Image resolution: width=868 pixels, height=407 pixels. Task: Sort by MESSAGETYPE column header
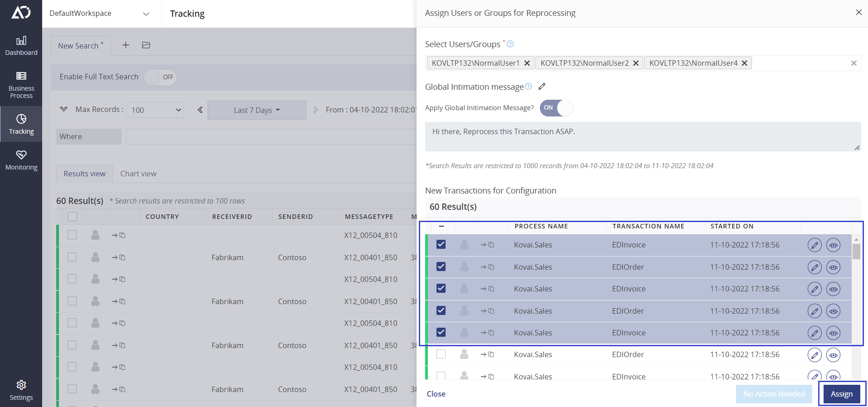click(369, 217)
